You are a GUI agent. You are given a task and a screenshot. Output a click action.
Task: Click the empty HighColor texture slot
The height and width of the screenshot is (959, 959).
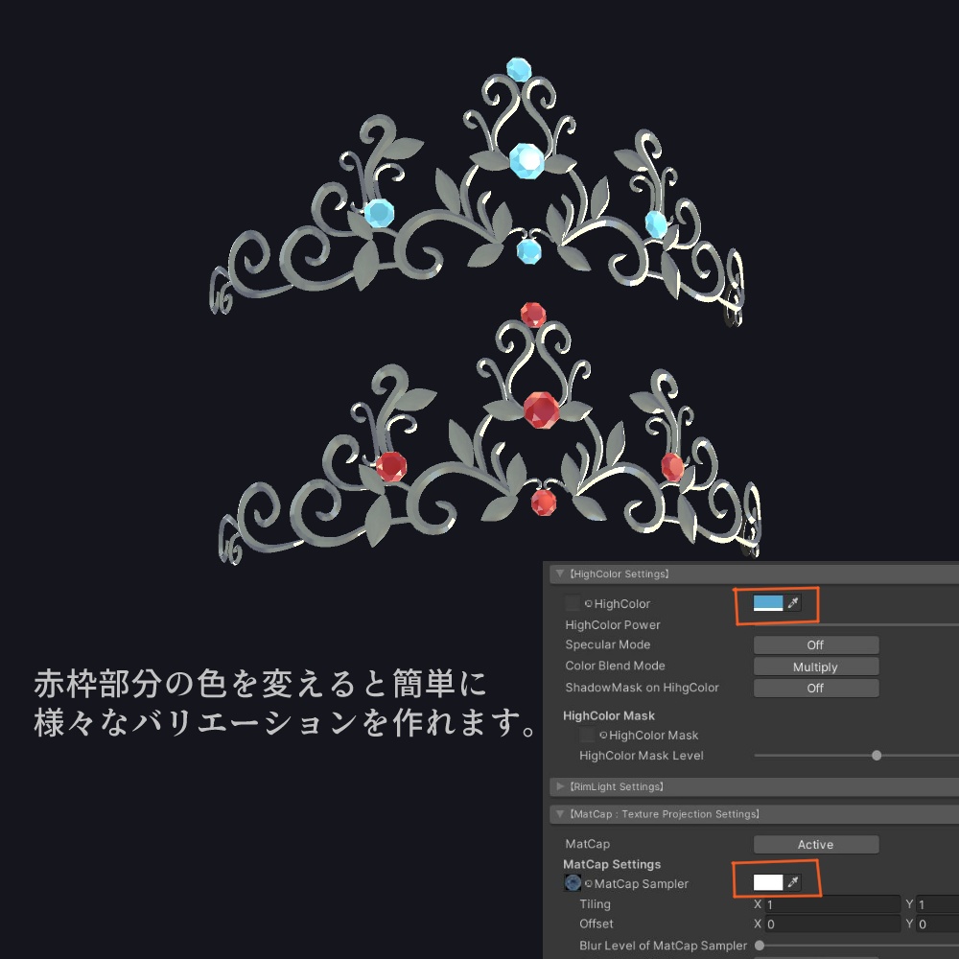coord(572,603)
